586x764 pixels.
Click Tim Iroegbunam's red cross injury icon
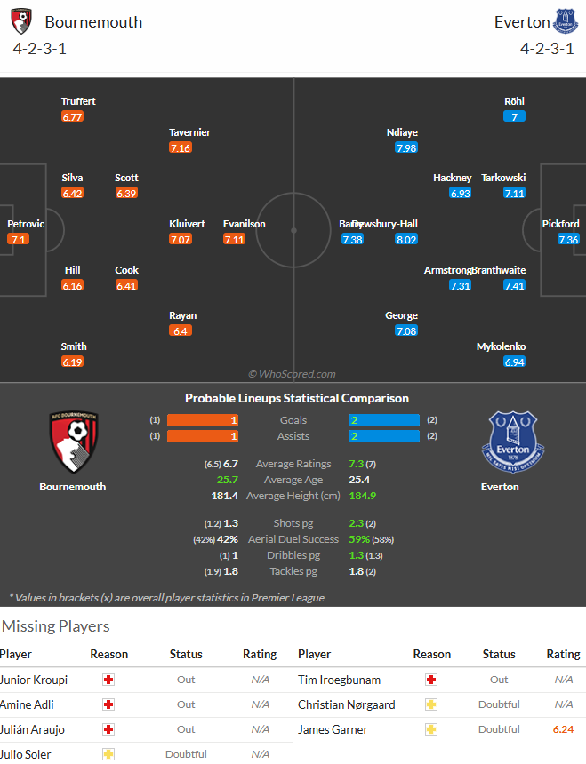coord(431,680)
